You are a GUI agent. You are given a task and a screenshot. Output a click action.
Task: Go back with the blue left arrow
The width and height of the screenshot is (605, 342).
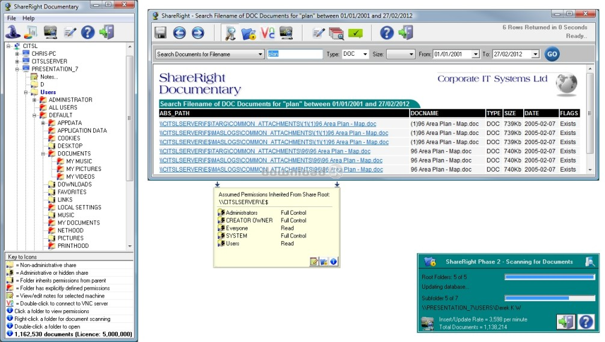click(x=179, y=33)
